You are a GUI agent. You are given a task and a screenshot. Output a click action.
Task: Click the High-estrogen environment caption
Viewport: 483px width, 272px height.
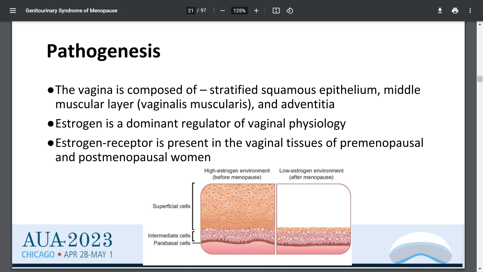[x=237, y=174]
